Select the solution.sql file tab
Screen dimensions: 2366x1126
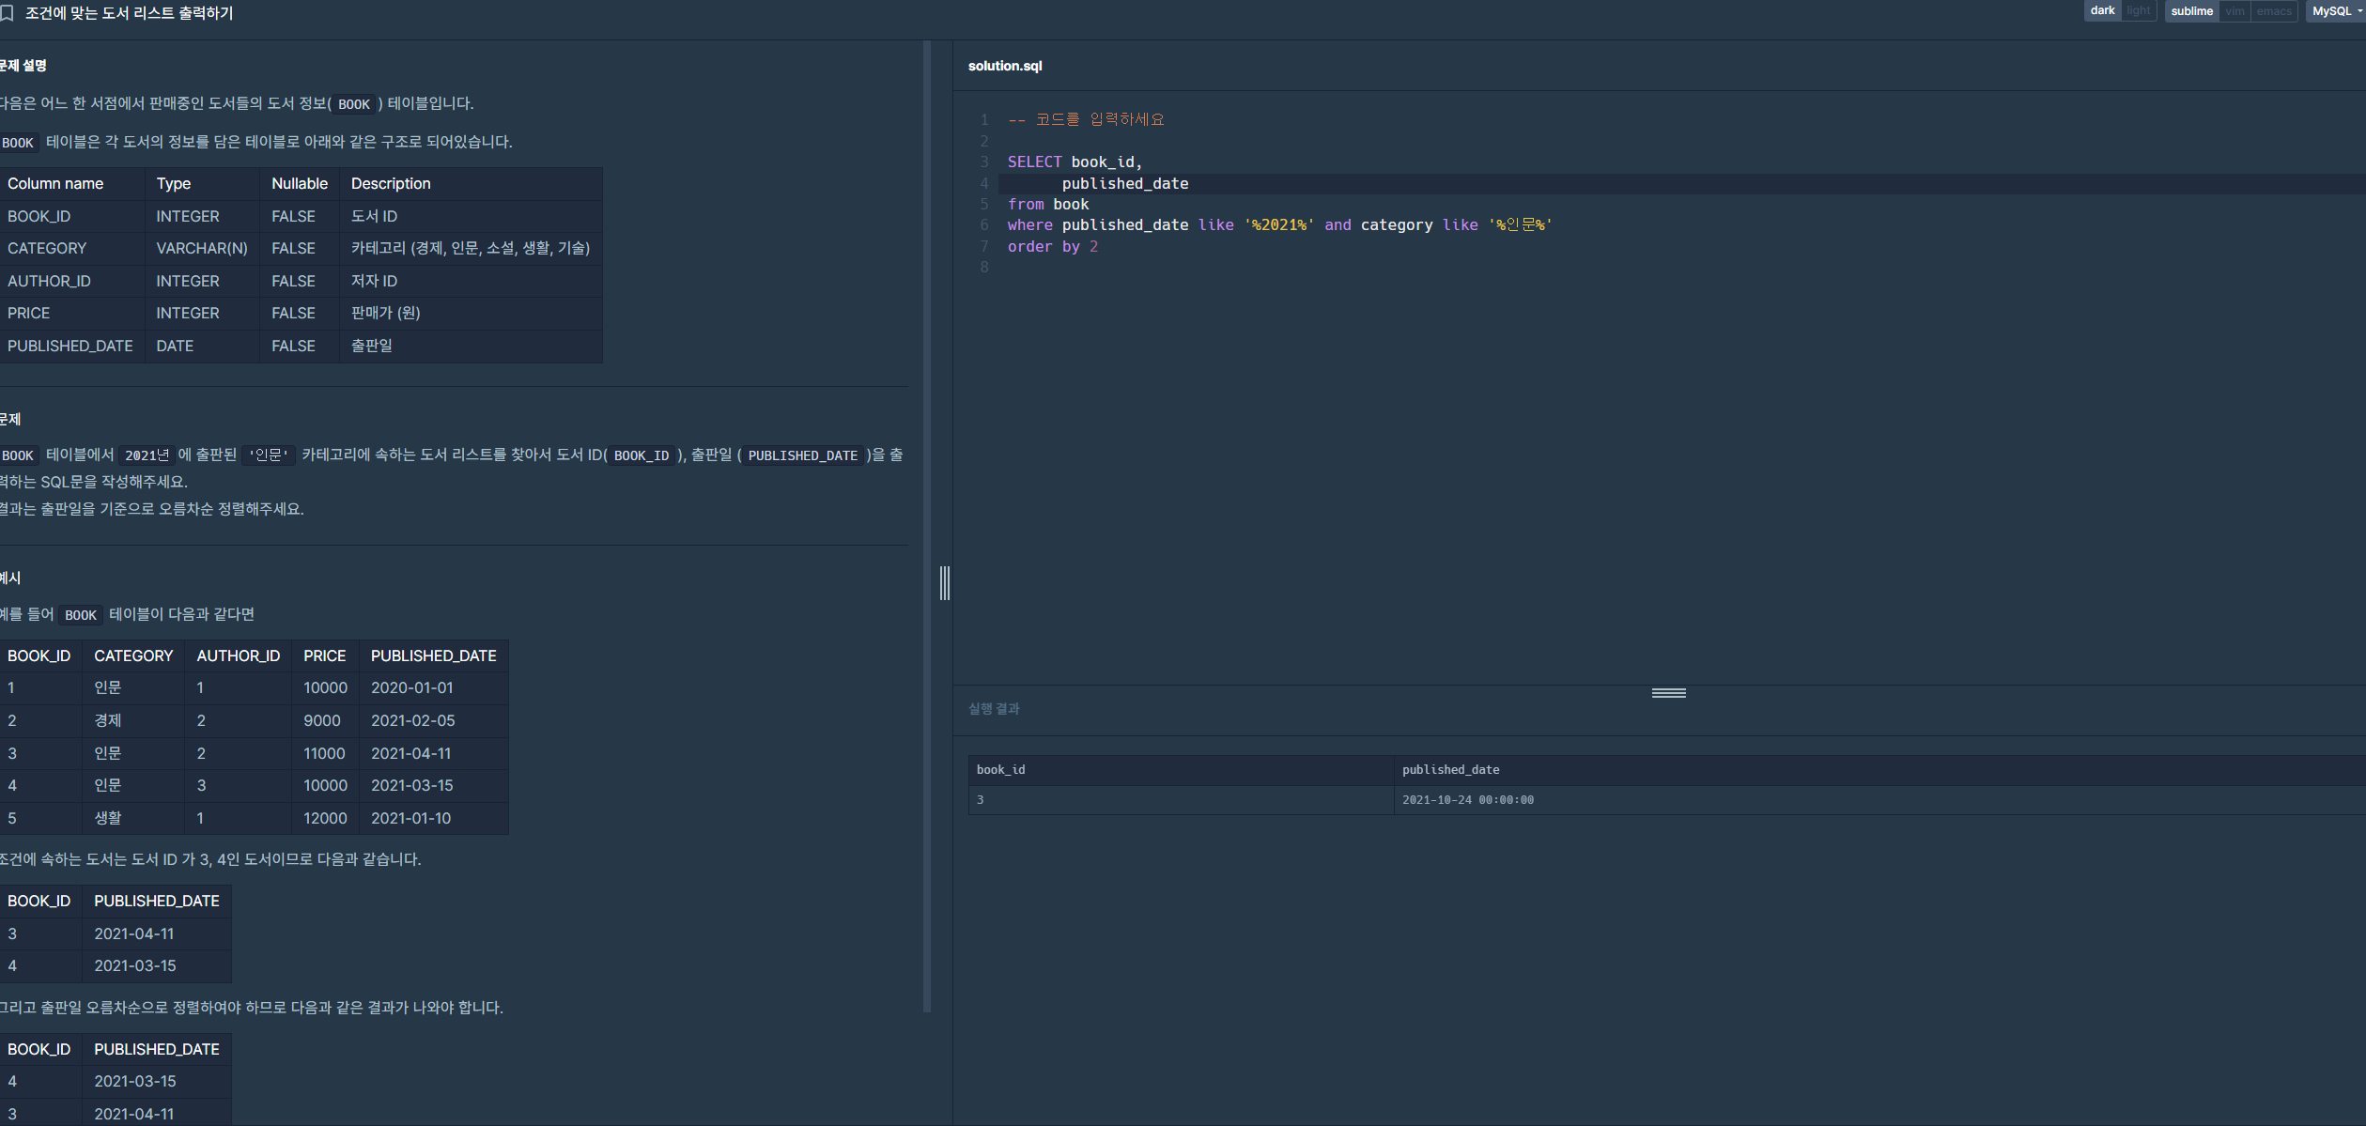pyautogui.click(x=1005, y=66)
